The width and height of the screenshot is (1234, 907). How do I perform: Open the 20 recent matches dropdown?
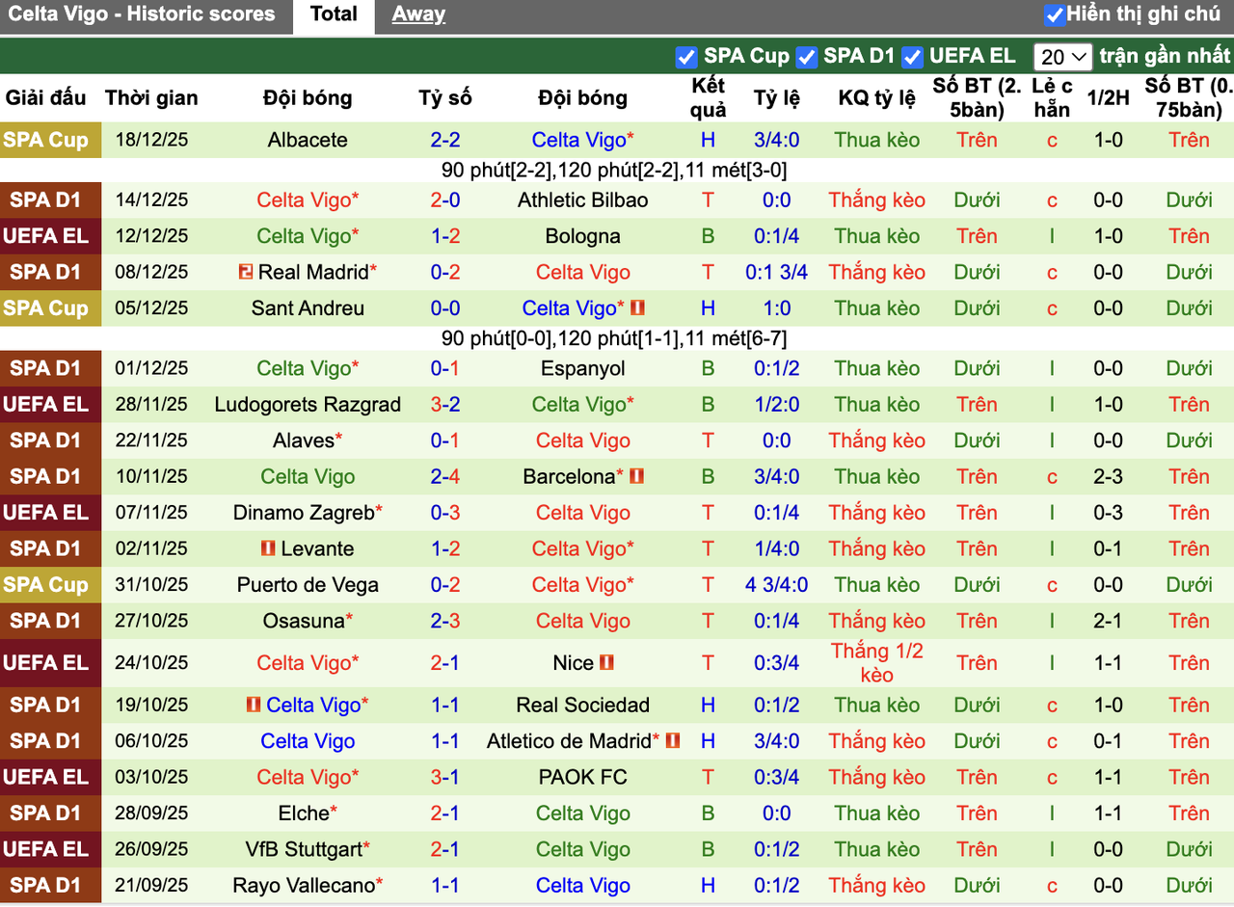[x=1062, y=57]
